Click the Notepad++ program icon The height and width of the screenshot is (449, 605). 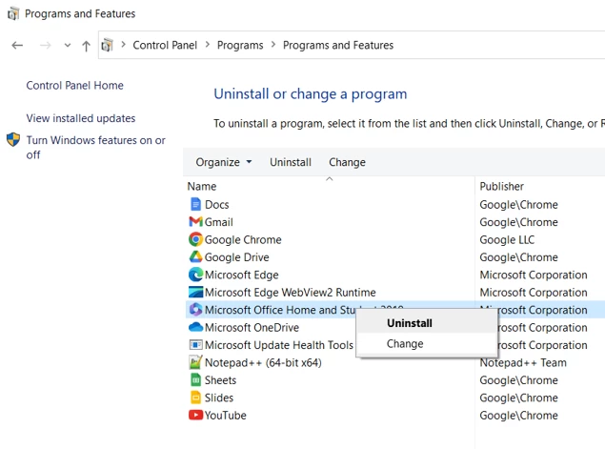(x=195, y=362)
